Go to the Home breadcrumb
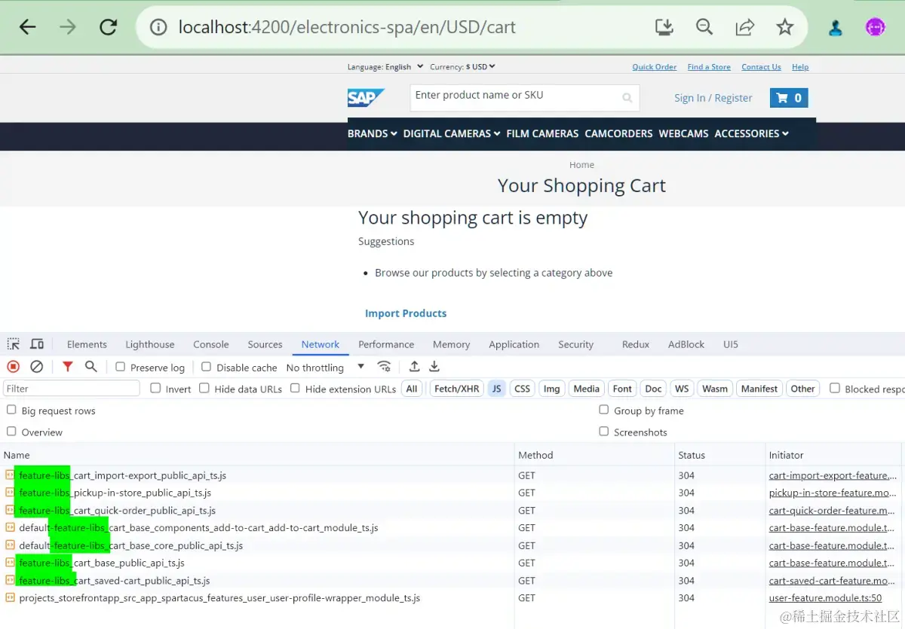The height and width of the screenshot is (629, 905). click(x=581, y=165)
